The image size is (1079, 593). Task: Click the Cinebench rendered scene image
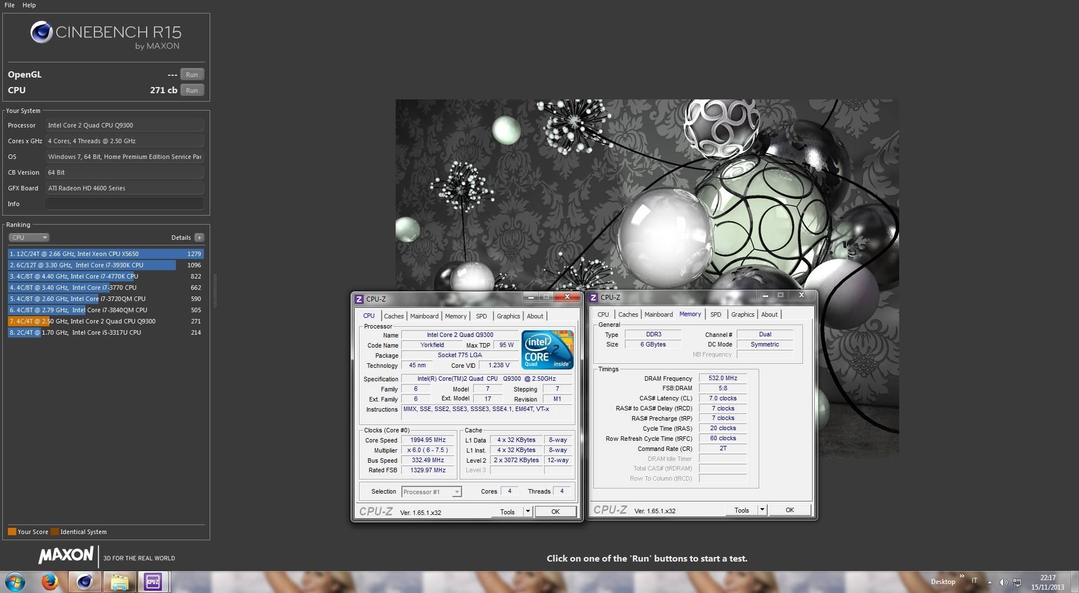[647, 197]
